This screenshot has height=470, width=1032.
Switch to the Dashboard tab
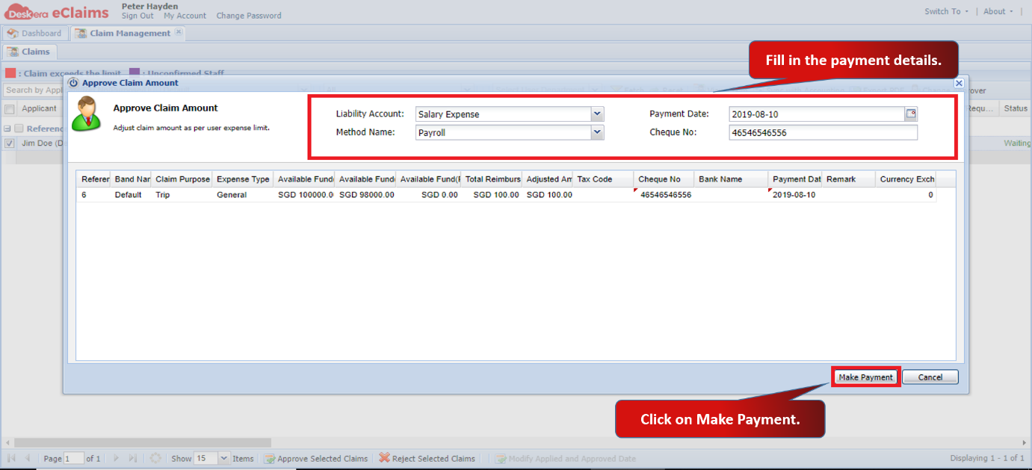34,33
